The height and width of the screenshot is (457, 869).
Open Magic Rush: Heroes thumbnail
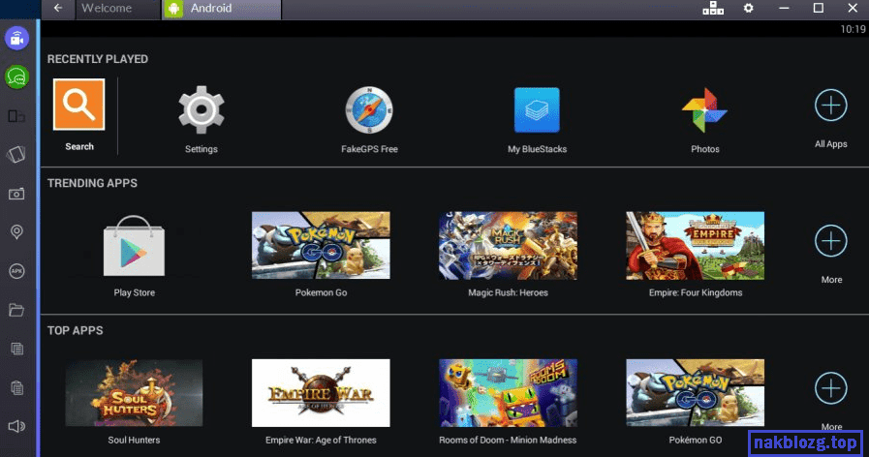pyautogui.click(x=509, y=245)
